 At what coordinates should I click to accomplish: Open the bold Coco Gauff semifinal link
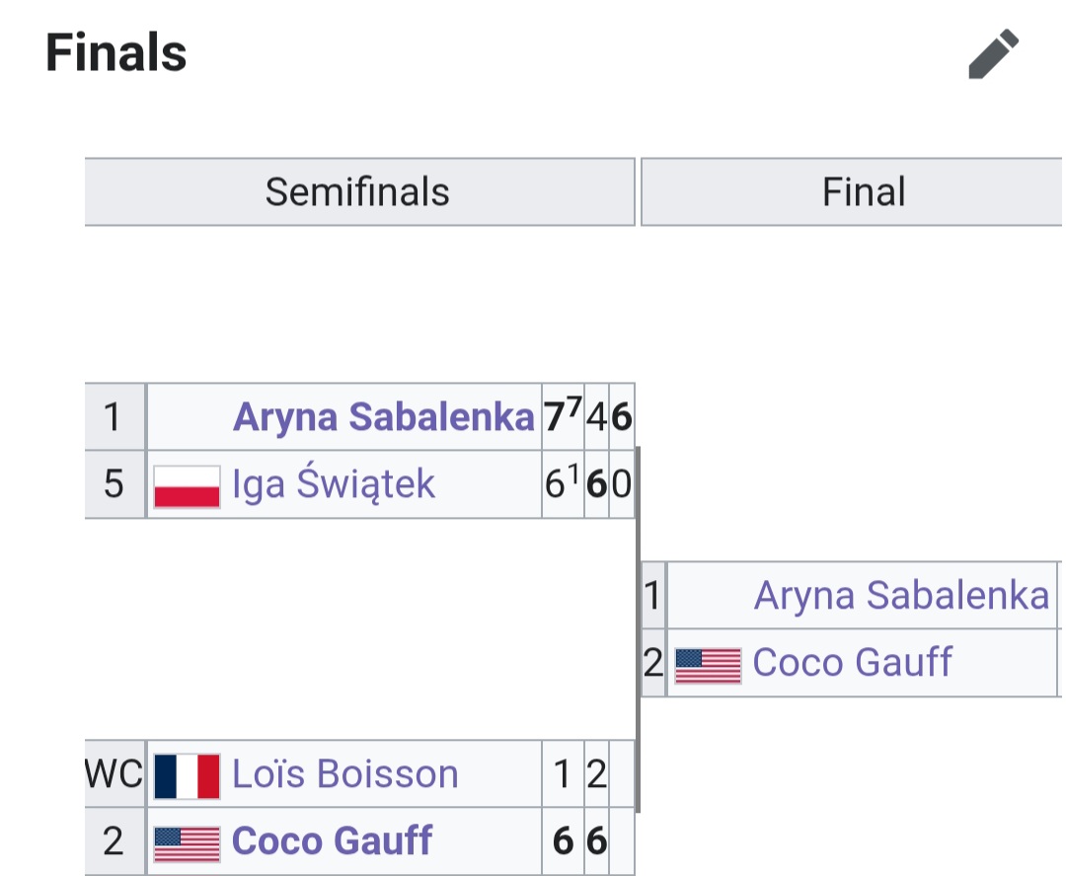click(332, 842)
